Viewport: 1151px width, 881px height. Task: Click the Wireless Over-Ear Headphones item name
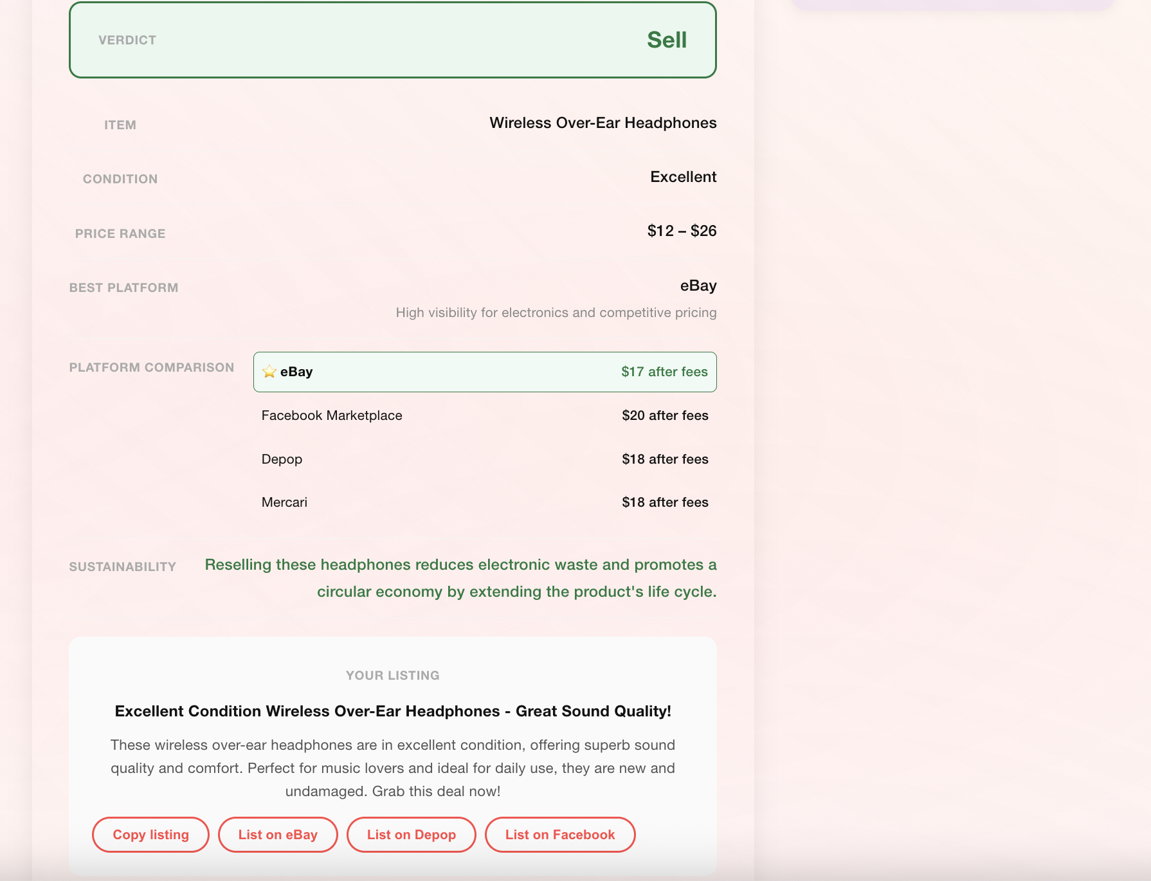[x=603, y=123]
